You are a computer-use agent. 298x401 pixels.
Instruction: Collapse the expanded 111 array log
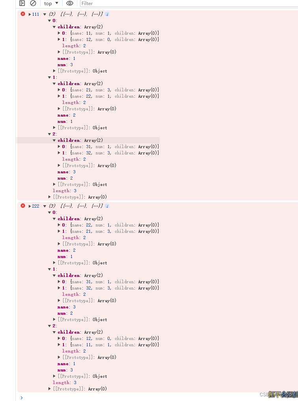click(x=45, y=14)
